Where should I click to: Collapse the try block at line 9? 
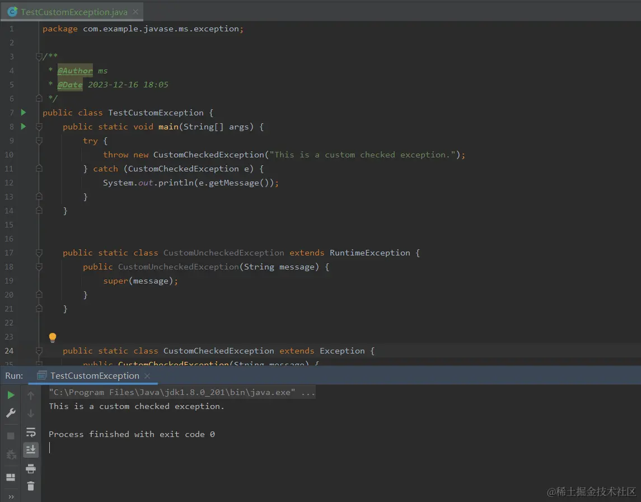coord(39,141)
